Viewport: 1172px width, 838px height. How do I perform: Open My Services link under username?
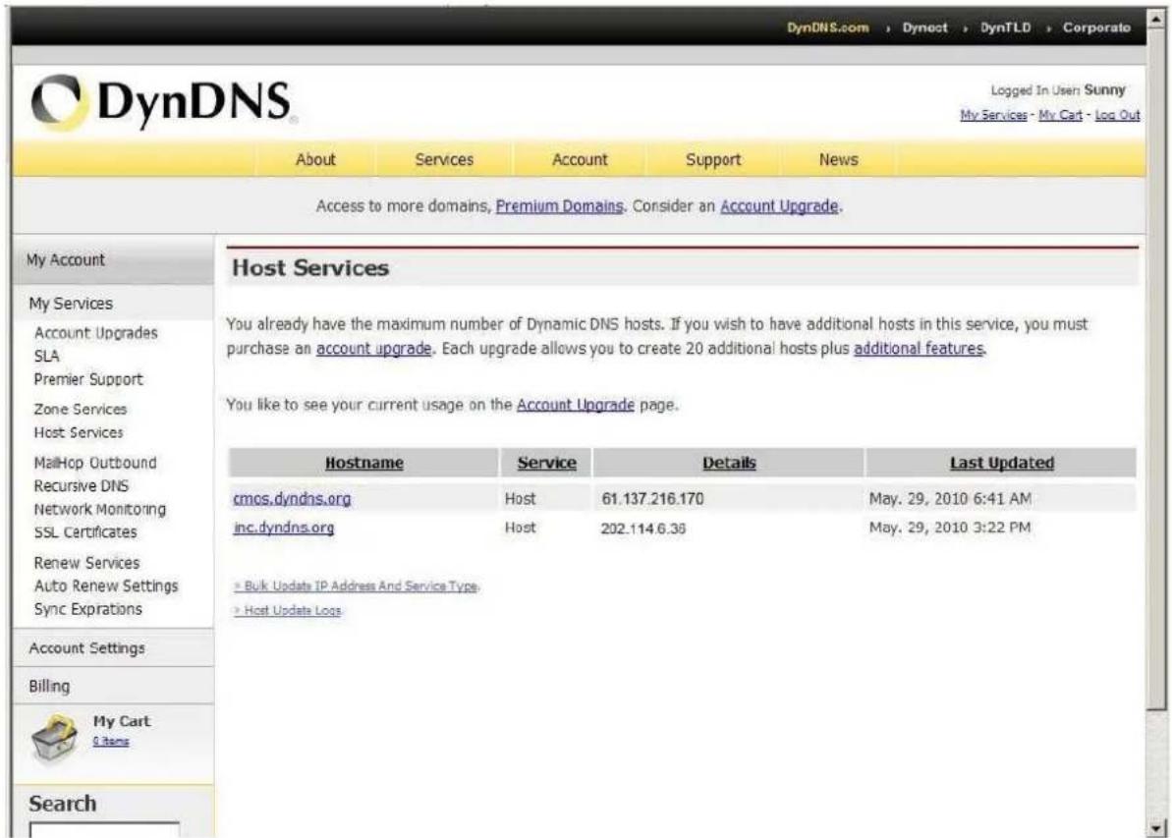pyautogui.click(x=993, y=115)
